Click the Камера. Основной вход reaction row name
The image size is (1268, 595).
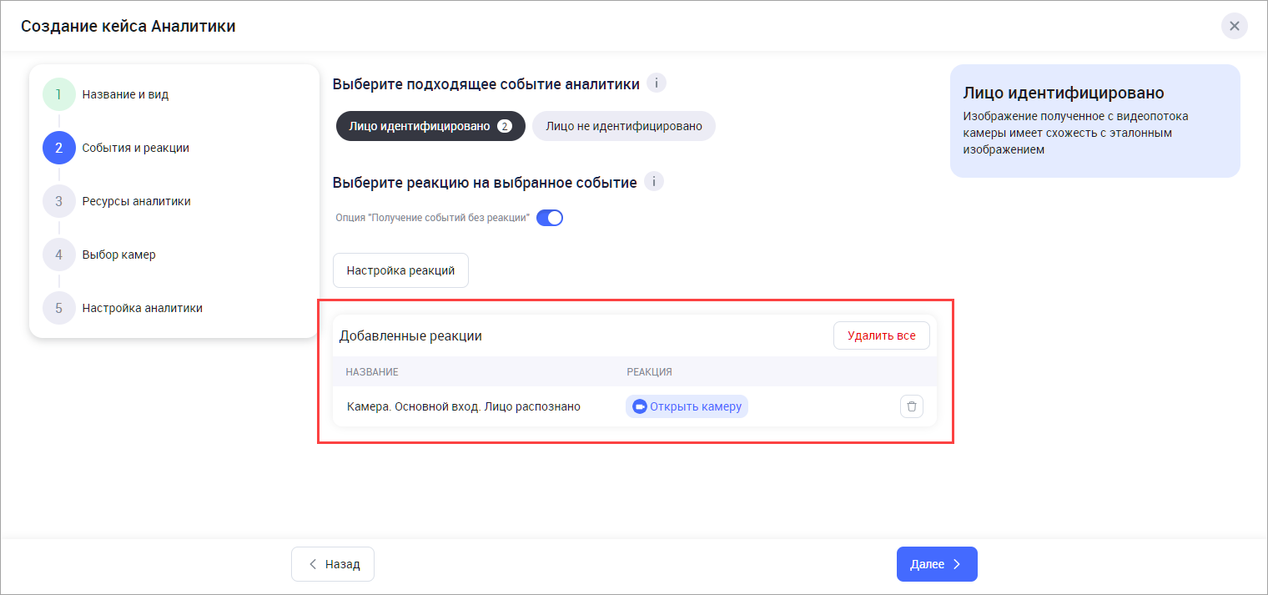[x=463, y=406]
